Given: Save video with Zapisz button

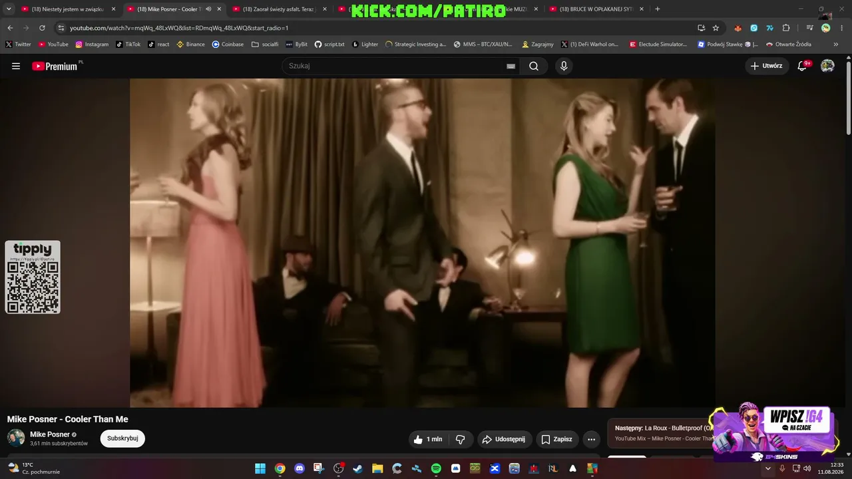Looking at the screenshot, I should point(556,439).
